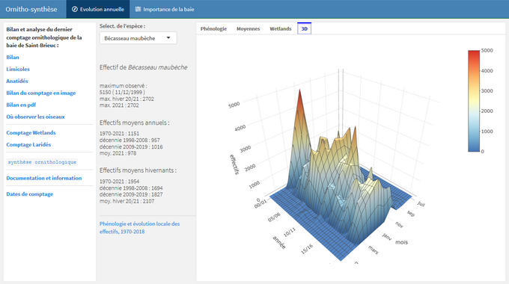Go to the Anatidés page
Viewport: 509px width, 284px height.
tap(17, 81)
